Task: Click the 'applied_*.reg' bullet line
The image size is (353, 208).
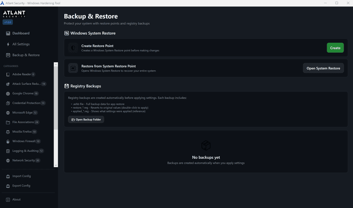Action: pyautogui.click(x=108, y=111)
